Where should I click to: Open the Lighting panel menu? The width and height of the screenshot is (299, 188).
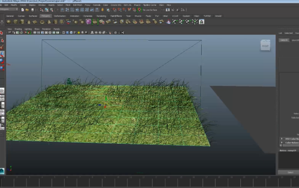click(28, 29)
